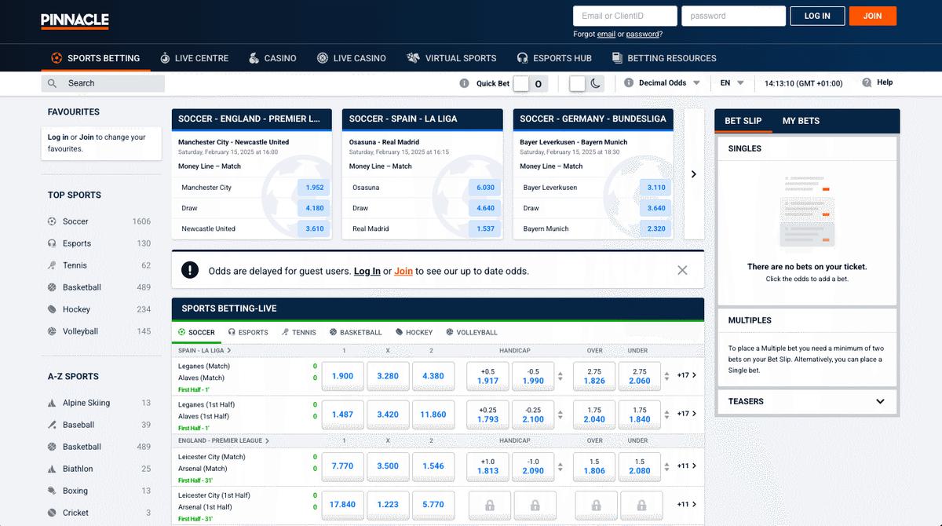The width and height of the screenshot is (942, 526).
Task: Open Help via the question mark icon
Action: tap(867, 82)
